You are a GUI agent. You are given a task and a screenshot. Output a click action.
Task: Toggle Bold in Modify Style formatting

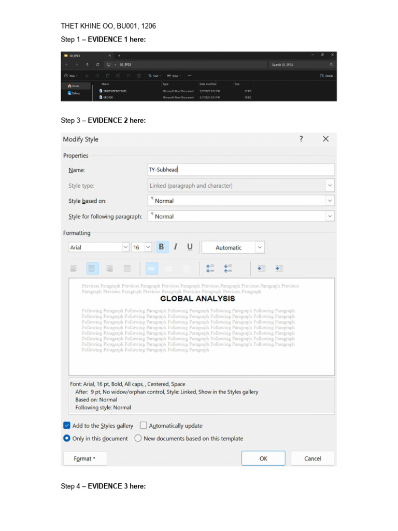tap(162, 247)
